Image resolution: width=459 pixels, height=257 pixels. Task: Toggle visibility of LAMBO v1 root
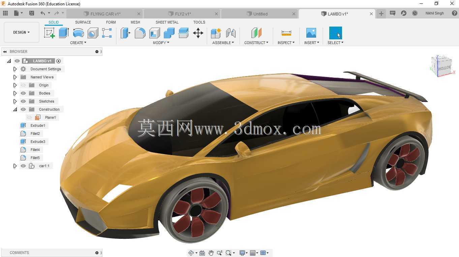[x=17, y=61]
